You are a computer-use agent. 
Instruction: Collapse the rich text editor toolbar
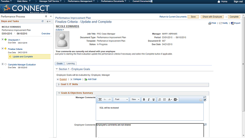(201, 100)
